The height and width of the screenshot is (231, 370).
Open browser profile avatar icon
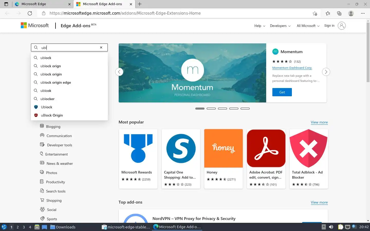point(351,13)
